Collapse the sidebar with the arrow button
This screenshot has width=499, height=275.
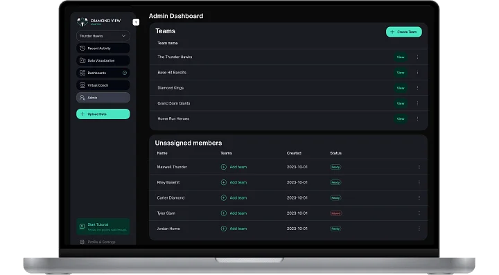pos(136,22)
